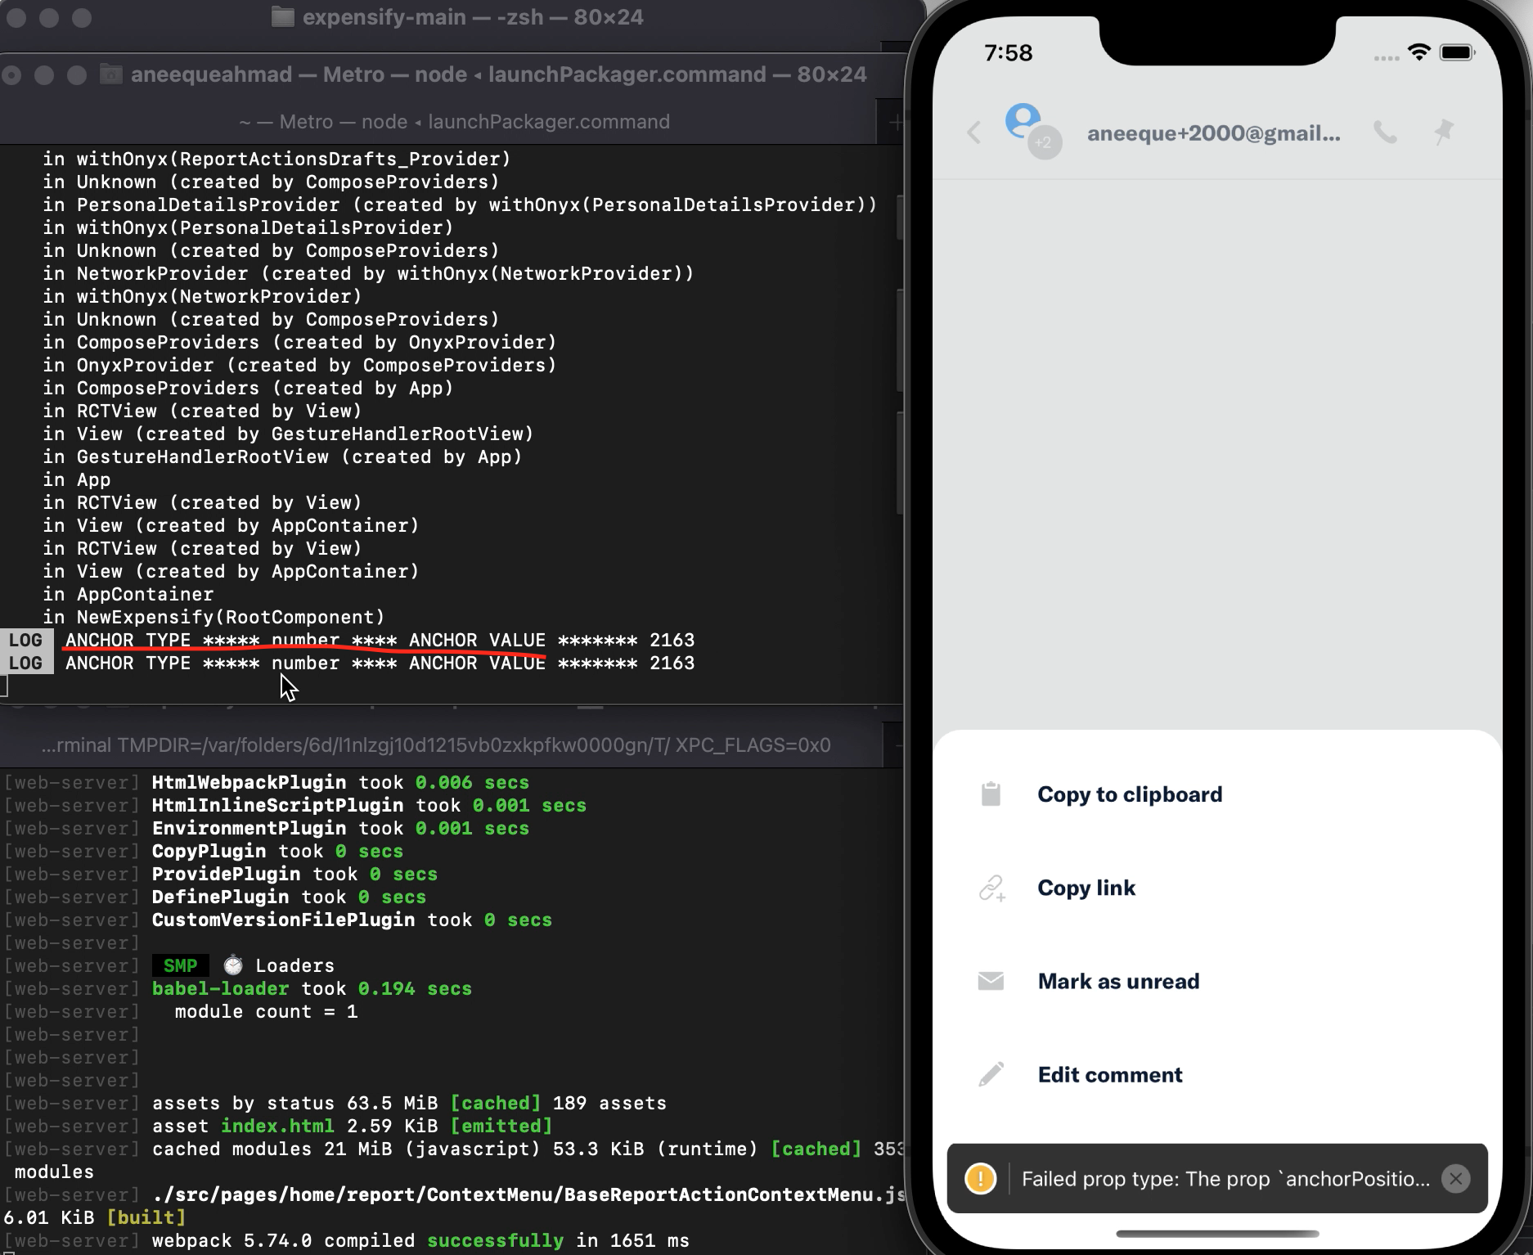Click the 'in withOnyx(ReportActionsDrafts_Provider)' line
Image resolution: width=1533 pixels, height=1255 pixels.
[276, 159]
